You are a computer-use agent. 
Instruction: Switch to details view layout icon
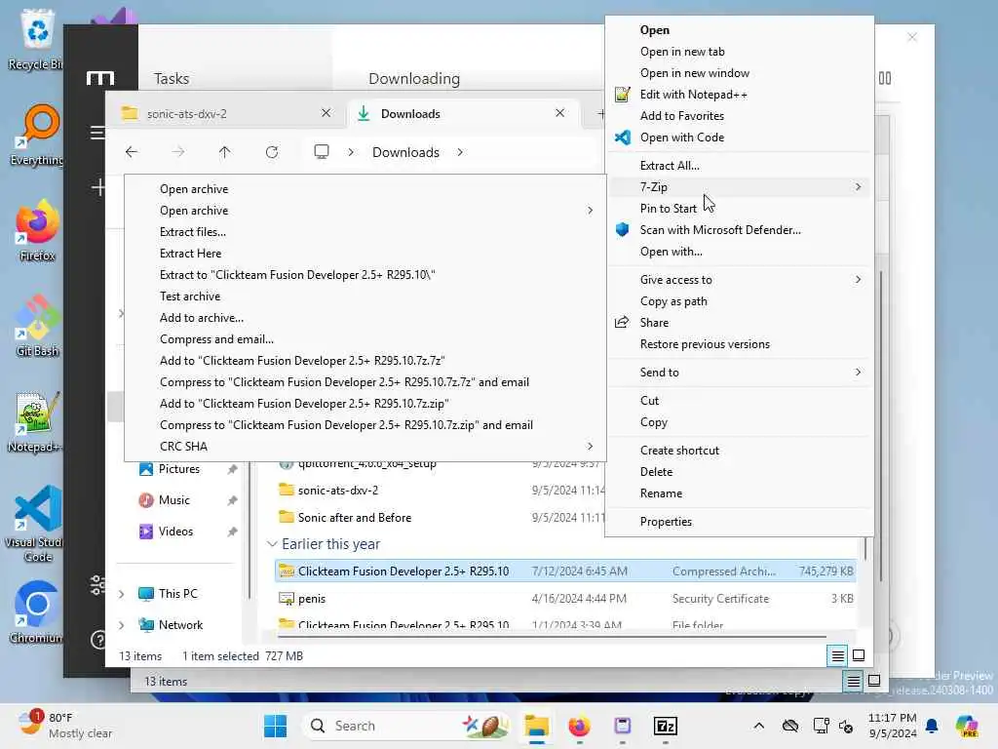click(x=837, y=655)
